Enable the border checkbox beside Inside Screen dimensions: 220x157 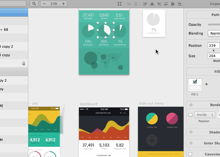pos(190,115)
